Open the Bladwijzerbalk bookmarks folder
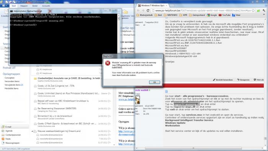This screenshot has height=151, width=268. point(144,15)
